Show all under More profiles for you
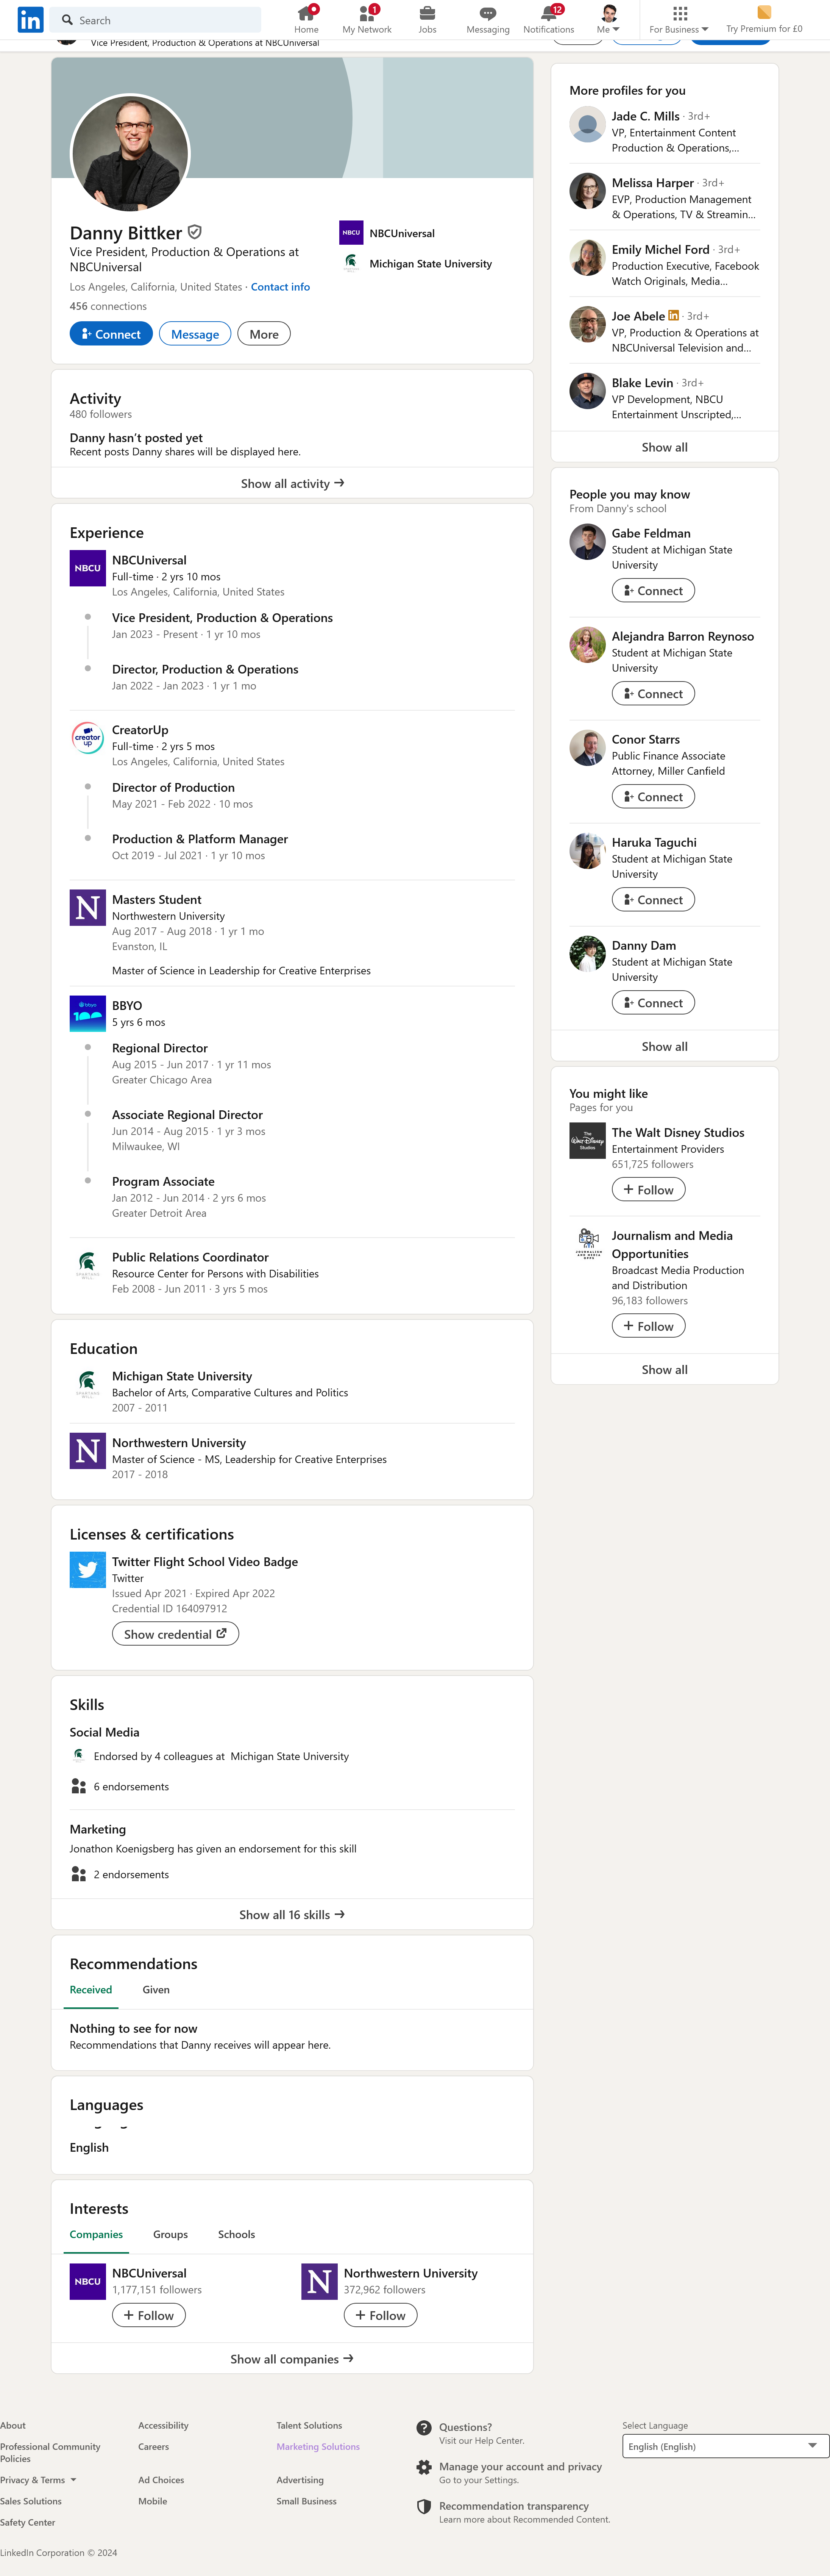The height and width of the screenshot is (2576, 830). tap(664, 447)
